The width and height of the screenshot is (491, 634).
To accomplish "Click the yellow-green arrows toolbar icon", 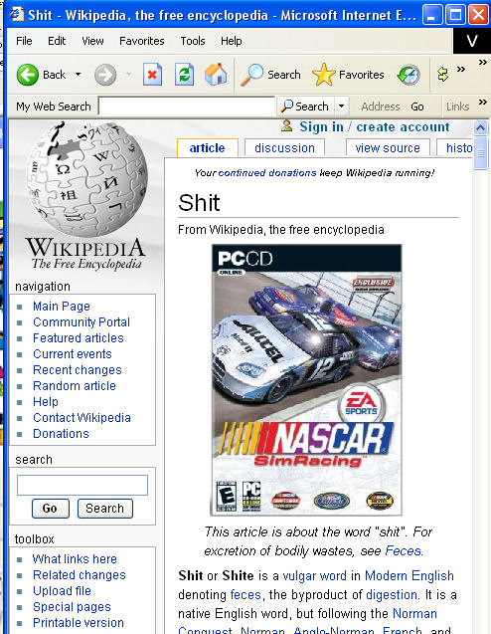I will pos(443,75).
